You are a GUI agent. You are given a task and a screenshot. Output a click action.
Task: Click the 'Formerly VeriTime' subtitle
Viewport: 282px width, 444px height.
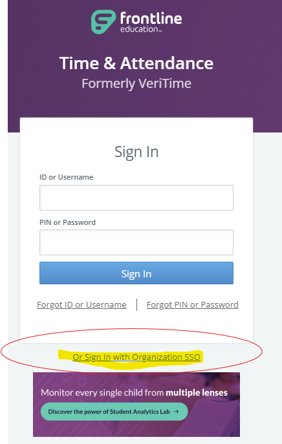136,83
